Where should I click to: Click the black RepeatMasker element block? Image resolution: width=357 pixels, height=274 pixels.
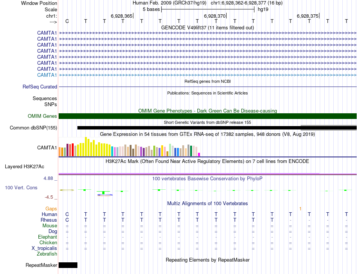68,265
